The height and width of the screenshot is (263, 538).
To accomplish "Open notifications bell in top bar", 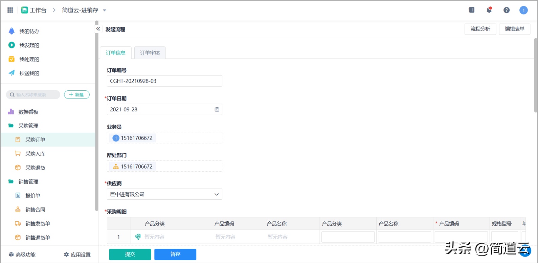I will click(489, 10).
